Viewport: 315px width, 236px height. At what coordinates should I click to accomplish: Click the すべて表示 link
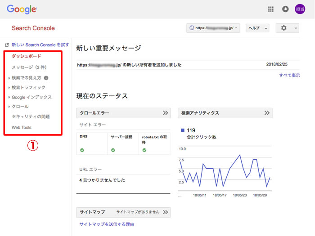[x=289, y=75]
